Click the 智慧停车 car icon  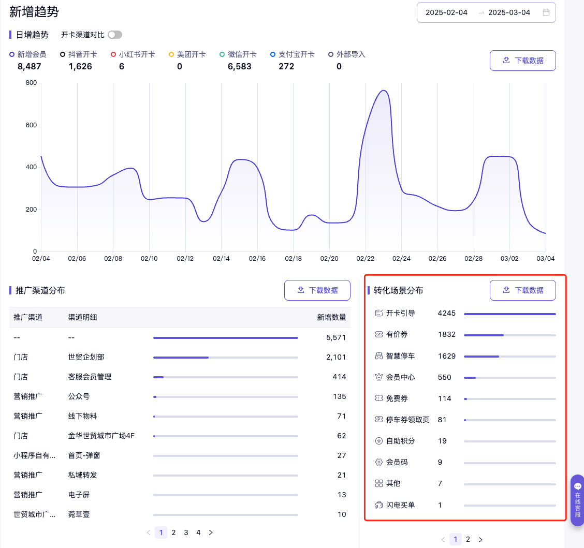point(378,356)
